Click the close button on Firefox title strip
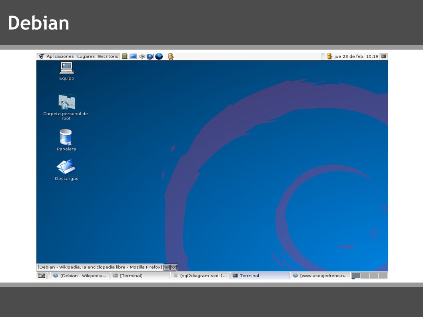 (174, 267)
